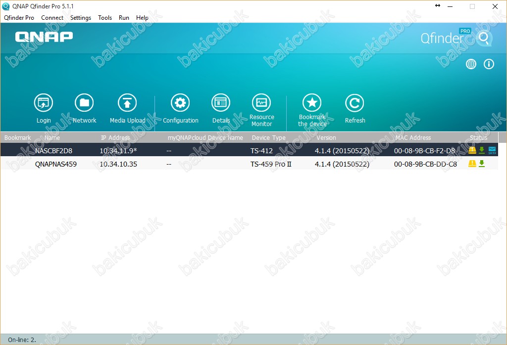Click Bookmark the device star icon

click(312, 103)
